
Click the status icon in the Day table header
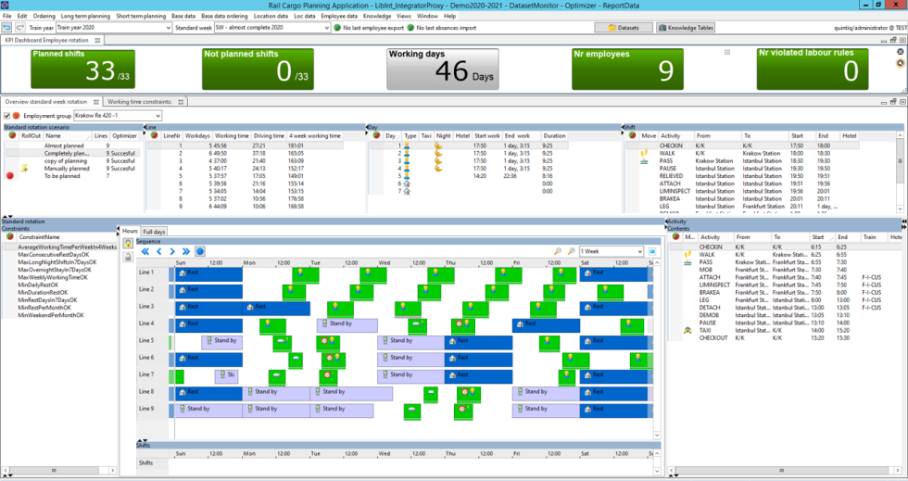click(x=376, y=135)
